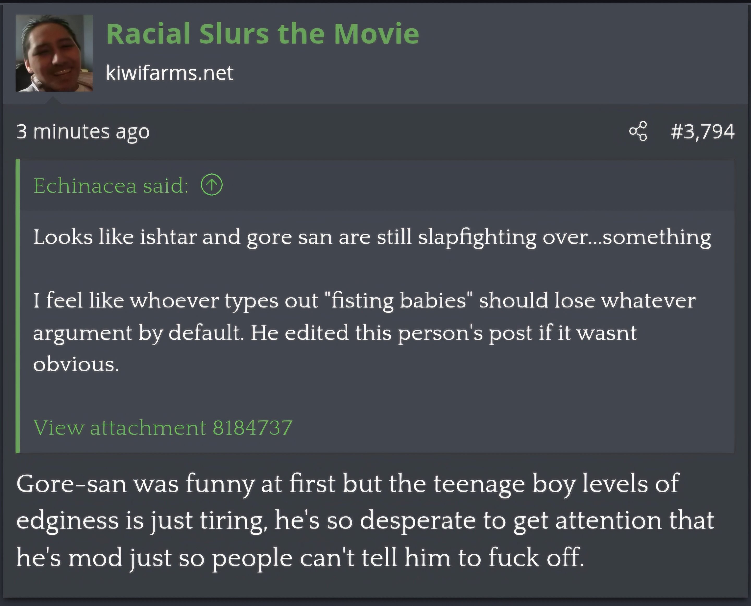Image resolution: width=751 pixels, height=606 pixels.
Task: Jump to quoted post via circled up-arrow
Action: click(211, 185)
